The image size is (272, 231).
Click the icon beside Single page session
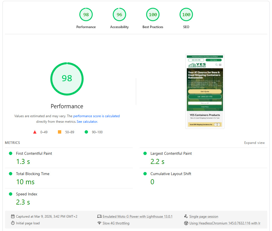(186, 217)
